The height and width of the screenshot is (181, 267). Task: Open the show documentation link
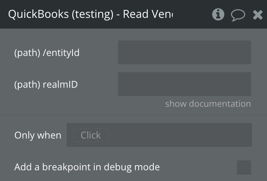coord(208,104)
